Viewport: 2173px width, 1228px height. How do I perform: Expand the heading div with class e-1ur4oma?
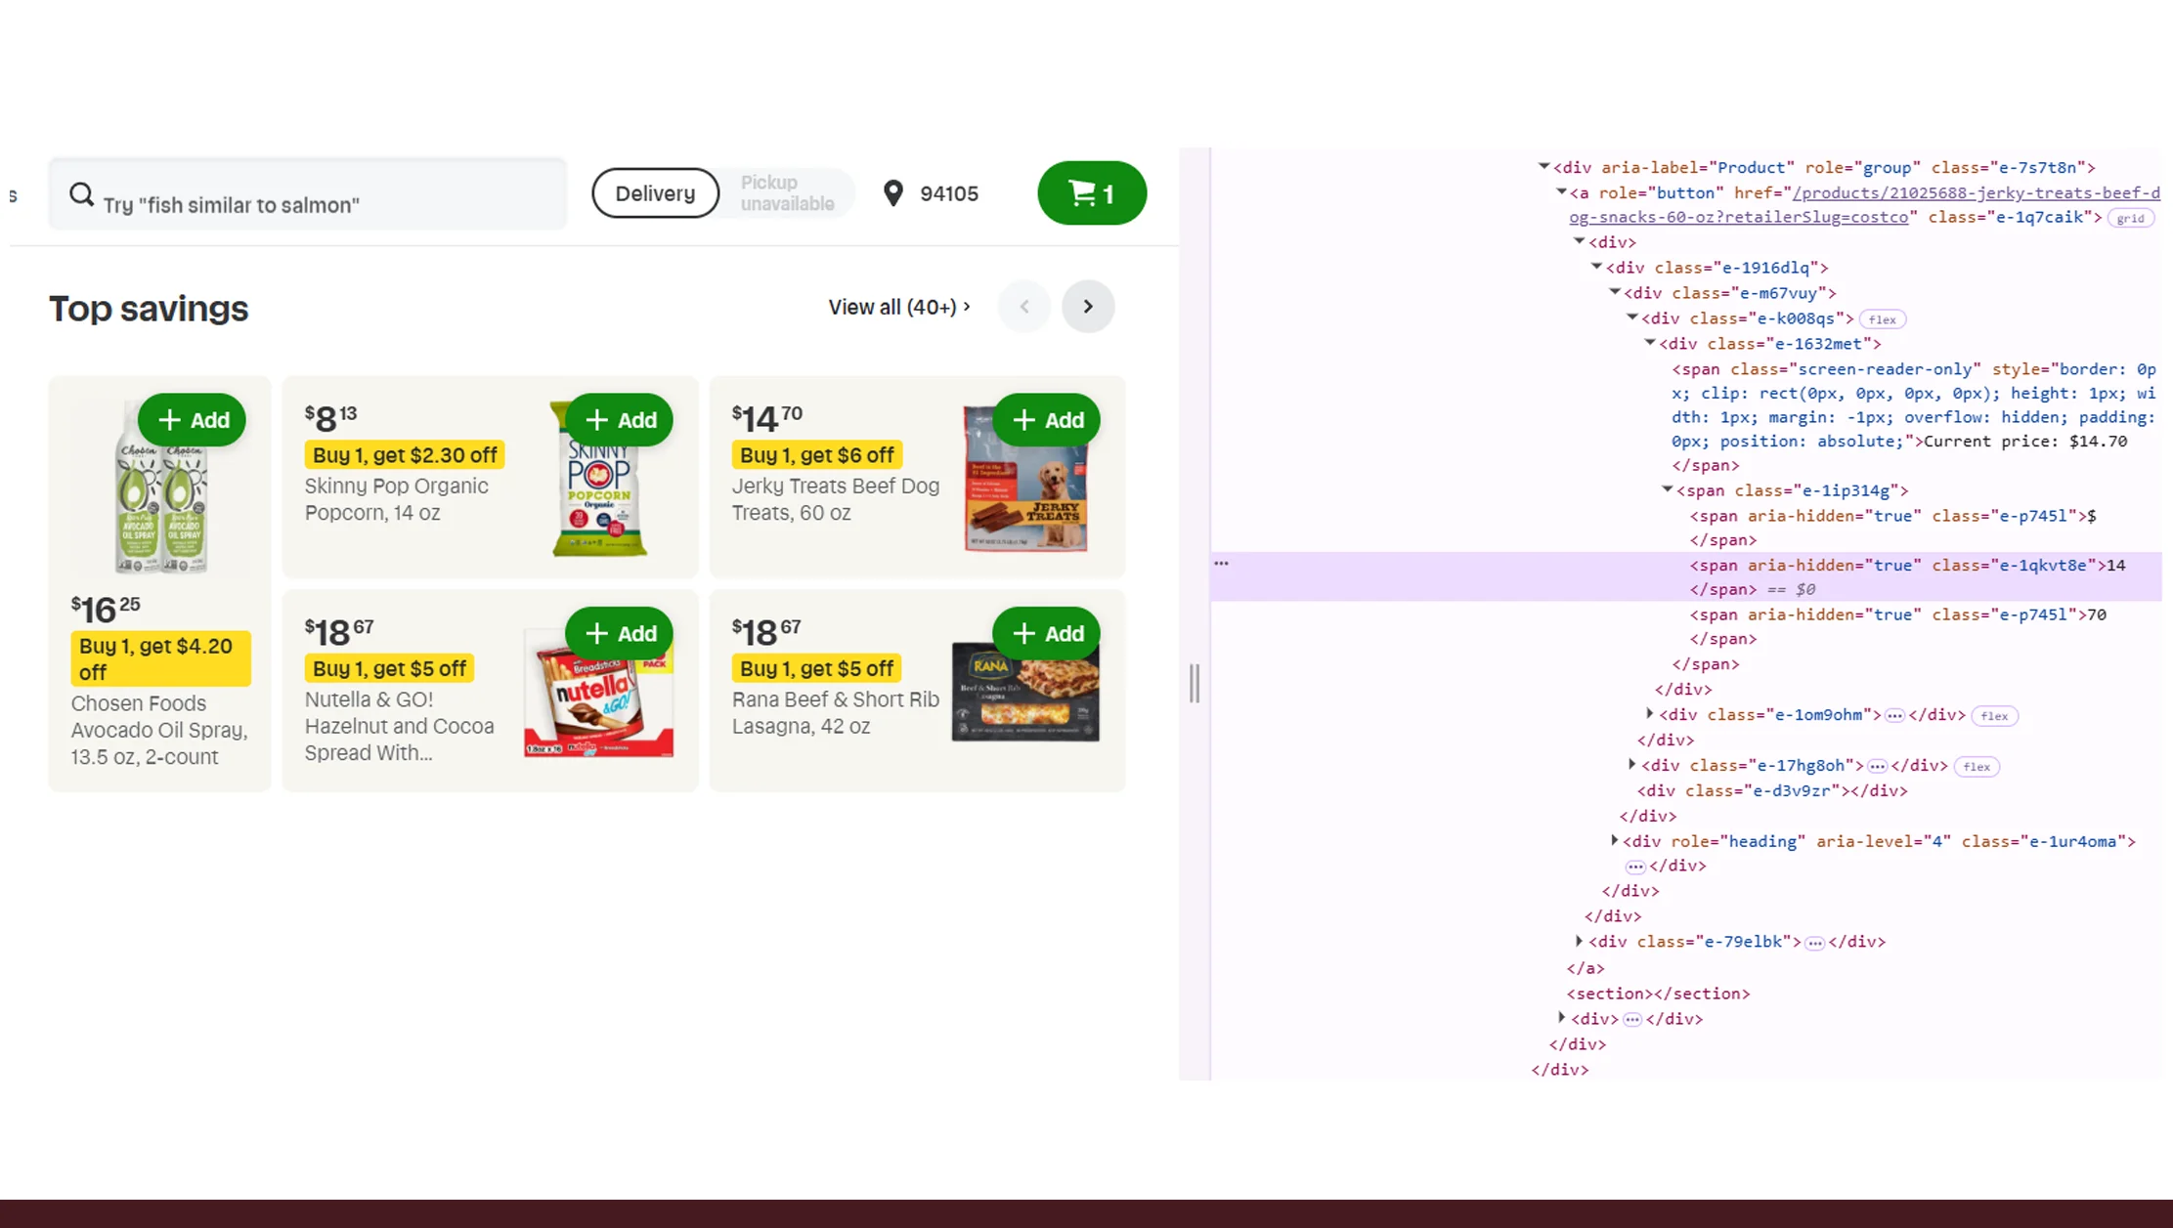coord(1613,840)
